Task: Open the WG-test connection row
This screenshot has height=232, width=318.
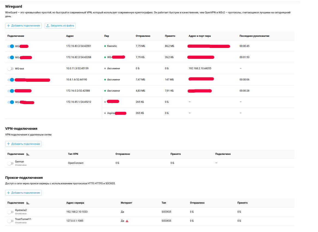Action: click(x=20, y=69)
